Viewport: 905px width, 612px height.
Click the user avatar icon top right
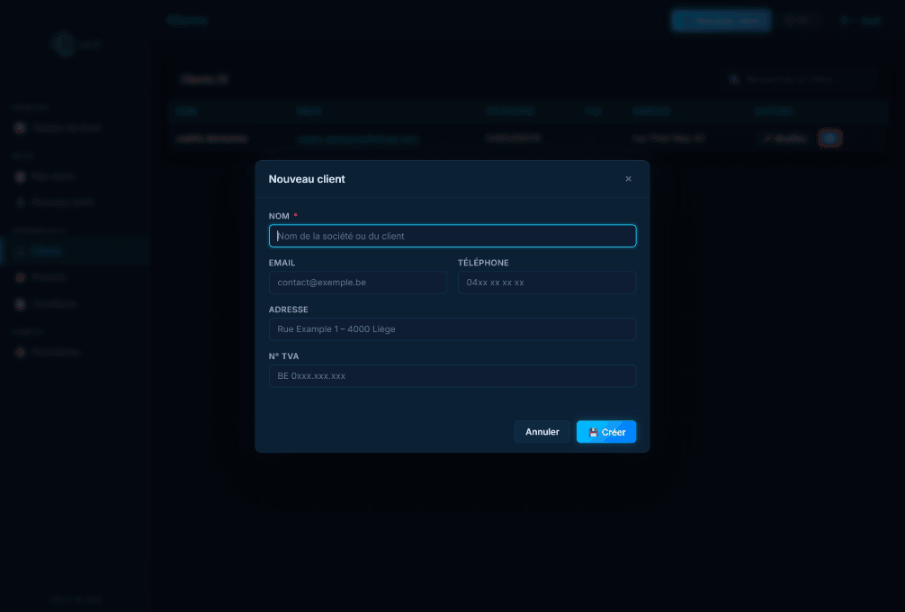tap(844, 20)
